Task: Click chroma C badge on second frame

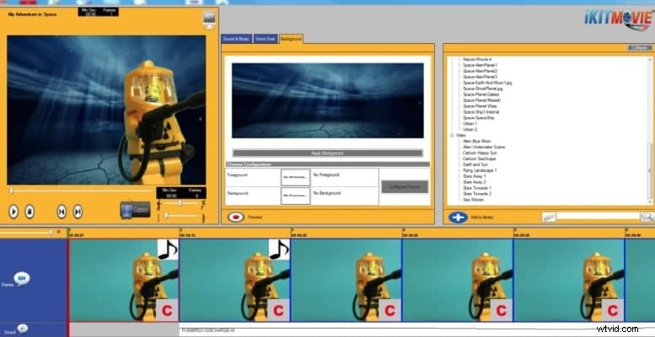Action: [x=279, y=310]
